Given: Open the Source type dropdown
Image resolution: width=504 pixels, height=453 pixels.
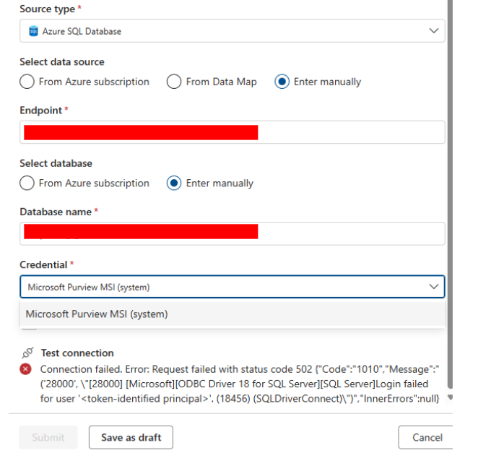Looking at the screenshot, I should click(232, 31).
